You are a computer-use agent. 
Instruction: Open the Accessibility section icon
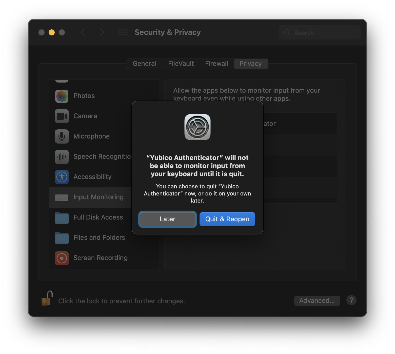coord(62,177)
